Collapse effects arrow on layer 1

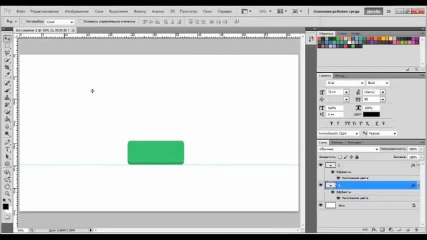(x=418, y=165)
